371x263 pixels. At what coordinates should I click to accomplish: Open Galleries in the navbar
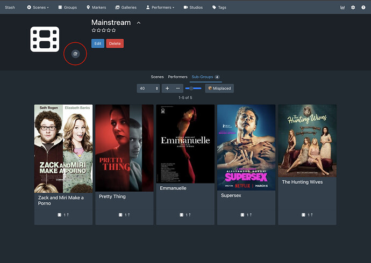pyautogui.click(x=126, y=8)
